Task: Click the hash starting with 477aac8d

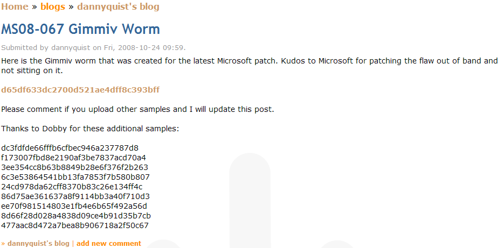Action: click(75, 225)
